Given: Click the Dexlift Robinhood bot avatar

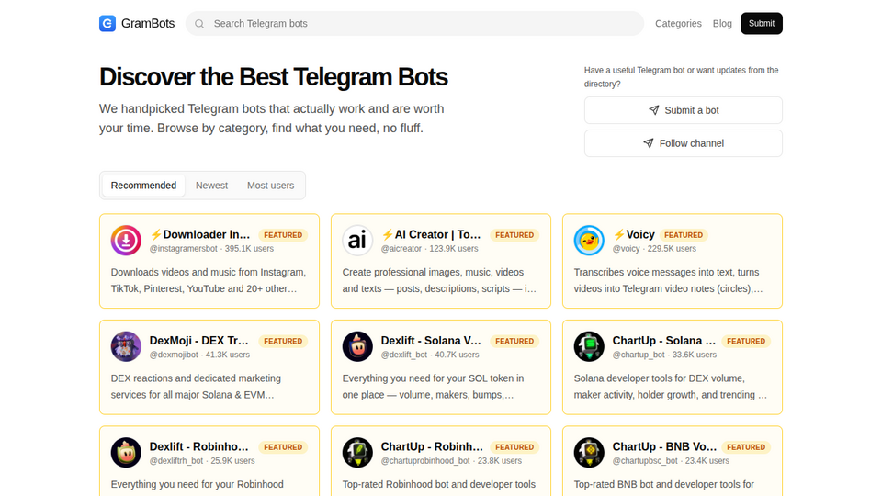Looking at the screenshot, I should pos(126,453).
